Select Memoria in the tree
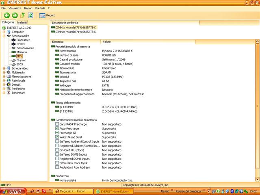This screenshot has width=260, height=195. click(x=22, y=52)
